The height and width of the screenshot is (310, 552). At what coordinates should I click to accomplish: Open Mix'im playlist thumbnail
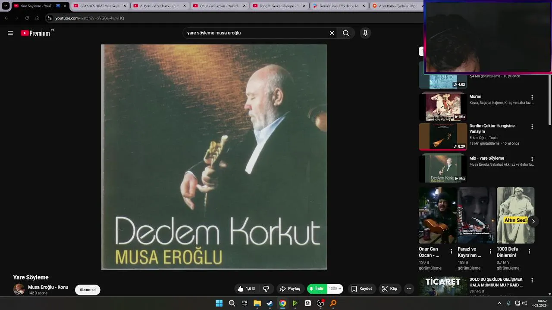click(x=443, y=107)
